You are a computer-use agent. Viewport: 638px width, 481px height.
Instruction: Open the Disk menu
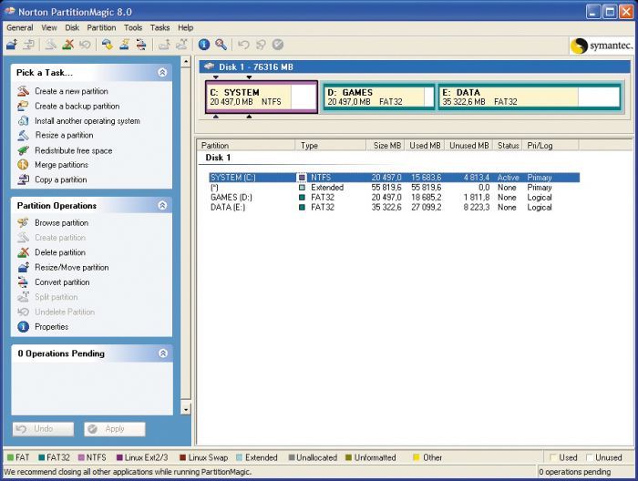(x=72, y=27)
